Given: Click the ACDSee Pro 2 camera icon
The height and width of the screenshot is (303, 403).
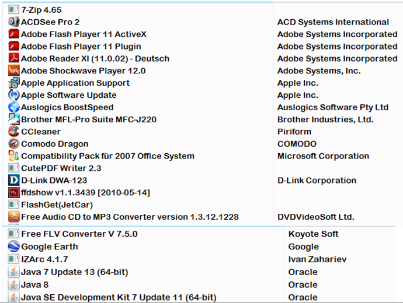Looking at the screenshot, I should [13, 22].
